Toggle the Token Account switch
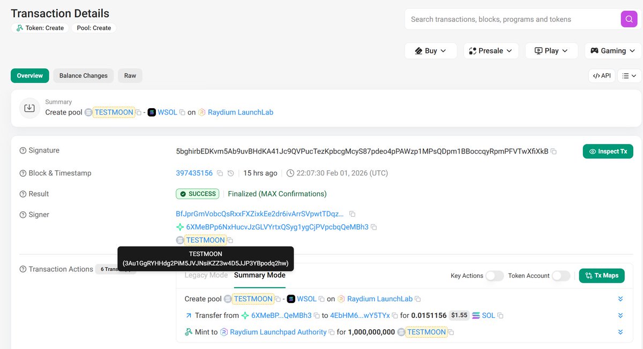 (561, 276)
